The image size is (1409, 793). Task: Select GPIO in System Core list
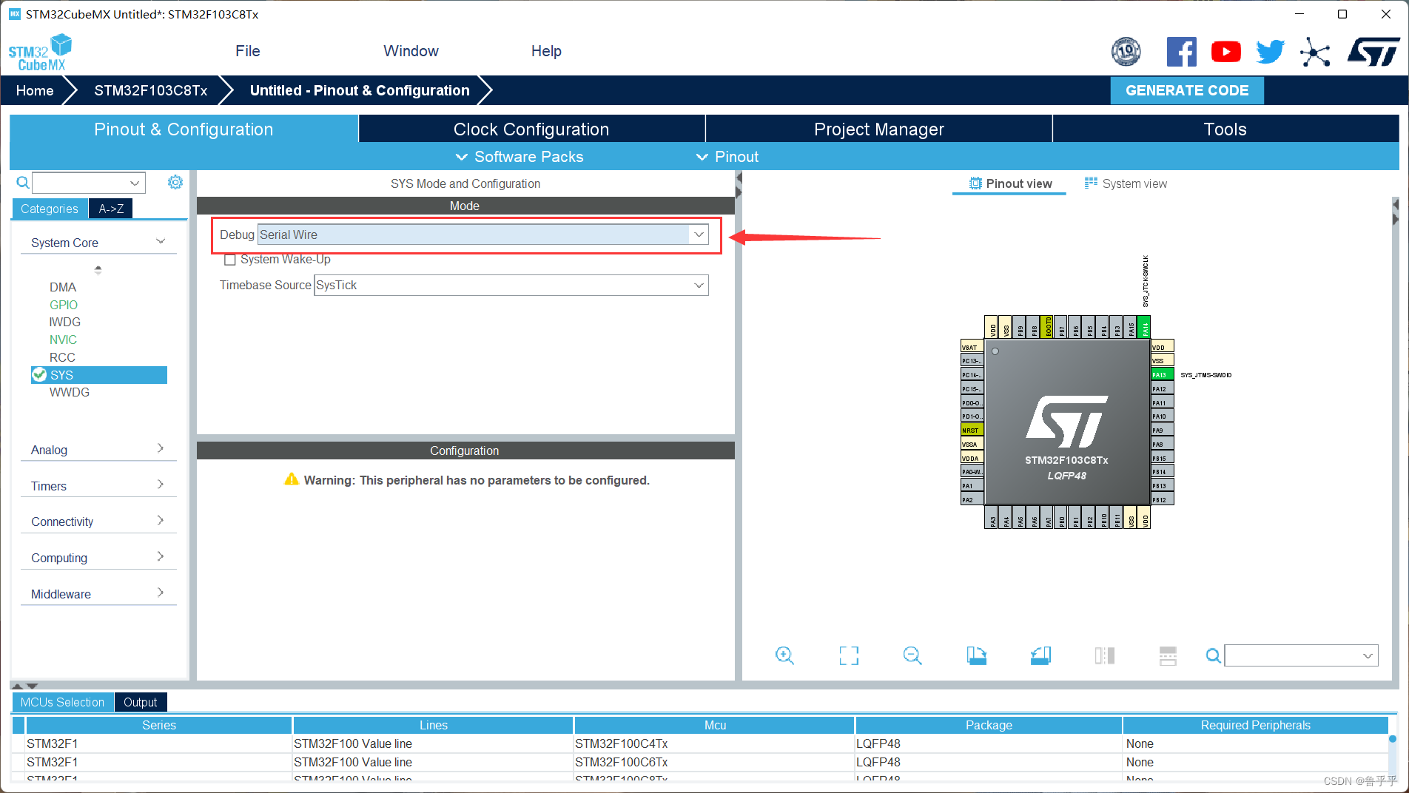[64, 305]
